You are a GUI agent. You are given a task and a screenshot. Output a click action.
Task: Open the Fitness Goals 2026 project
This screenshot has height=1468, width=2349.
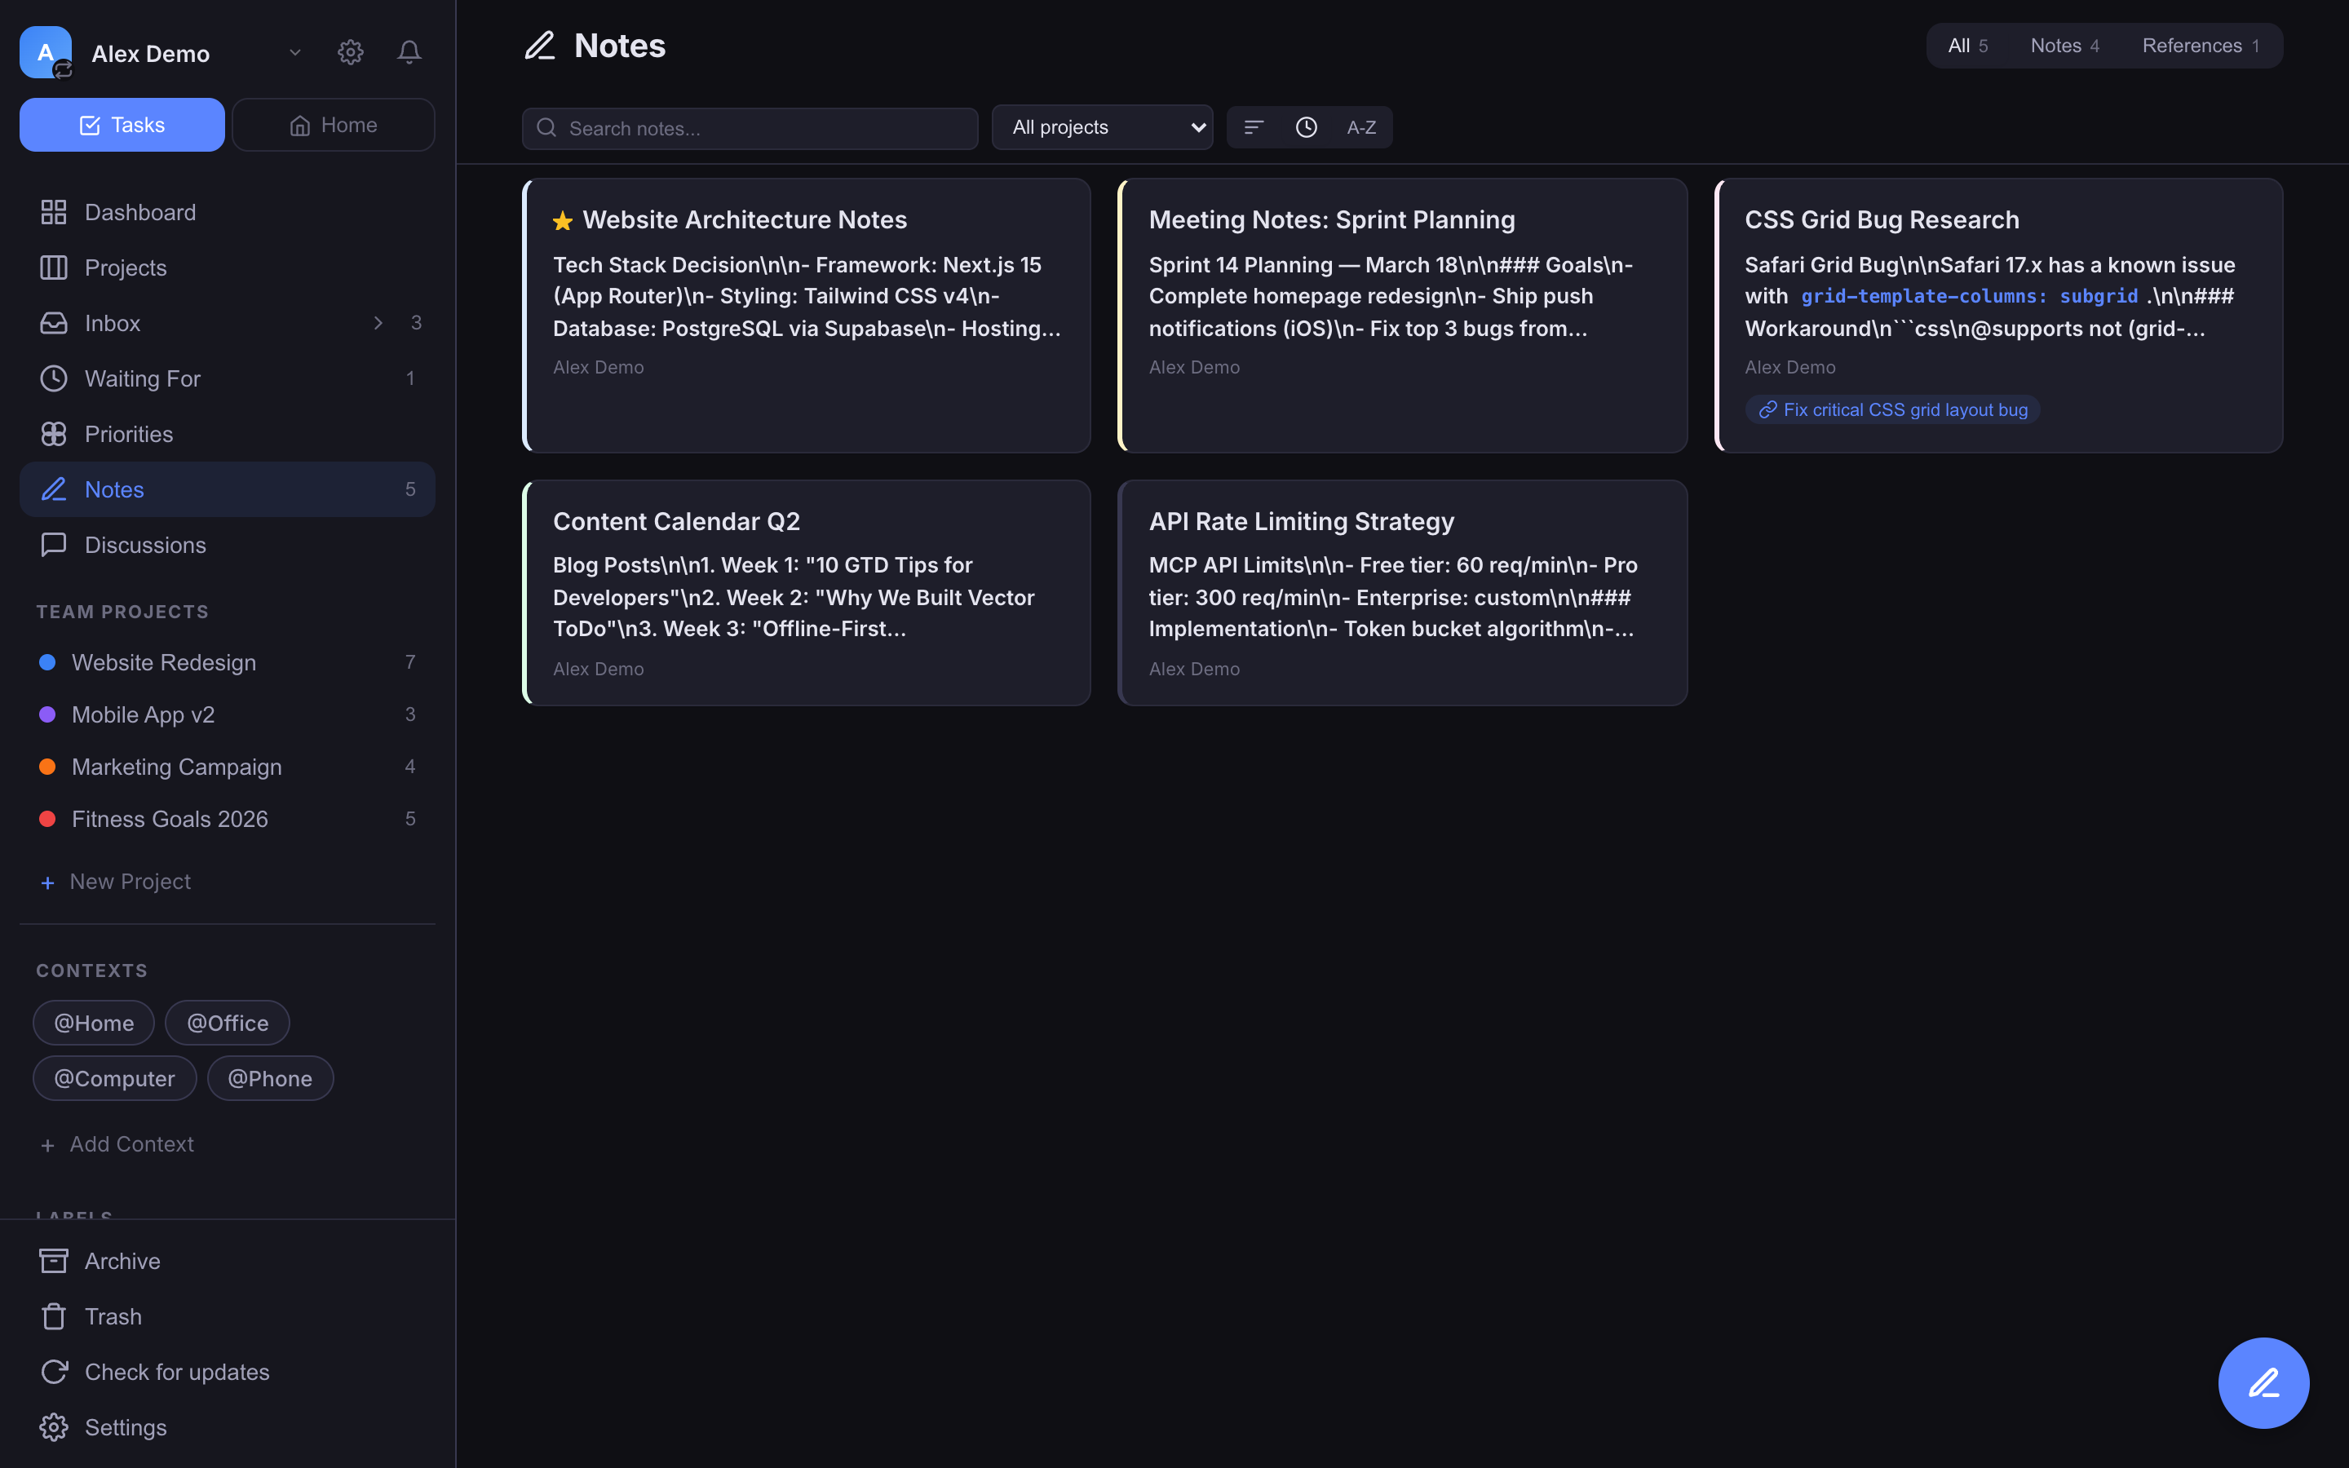pos(227,820)
